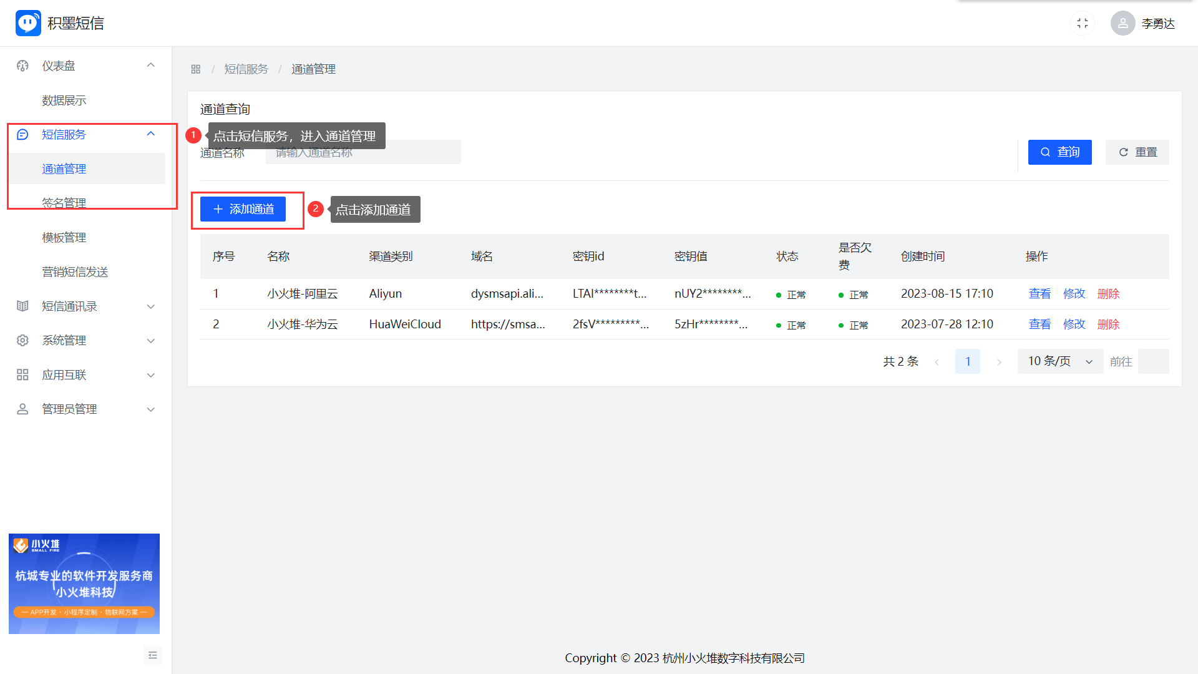Click 删除 for 小火堆-阿里云 row
Image resolution: width=1198 pixels, height=674 pixels.
tap(1108, 293)
